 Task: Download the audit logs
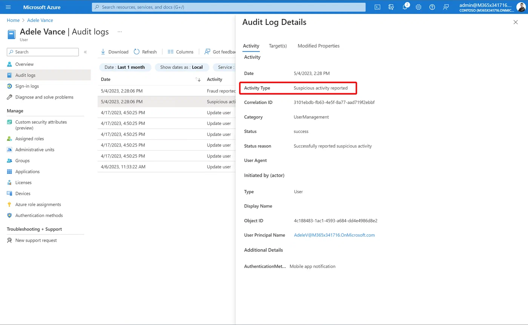[114, 52]
